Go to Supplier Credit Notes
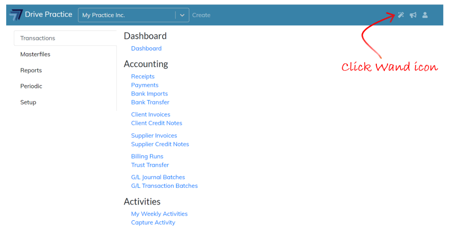456x241 pixels. [160, 144]
